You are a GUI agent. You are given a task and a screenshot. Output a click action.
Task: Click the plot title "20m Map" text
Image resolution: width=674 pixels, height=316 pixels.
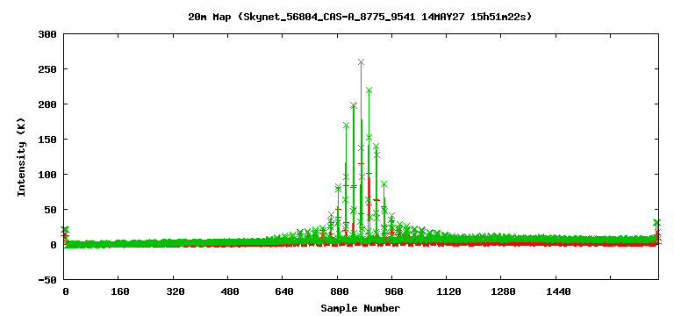(x=204, y=18)
